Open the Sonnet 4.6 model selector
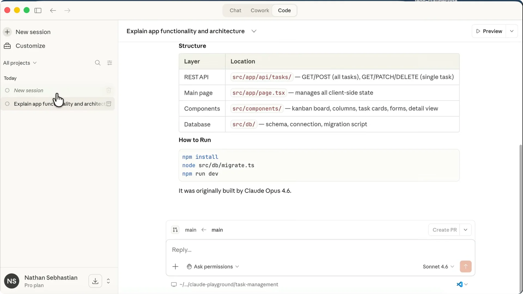This screenshot has height=294, width=523. (x=438, y=267)
